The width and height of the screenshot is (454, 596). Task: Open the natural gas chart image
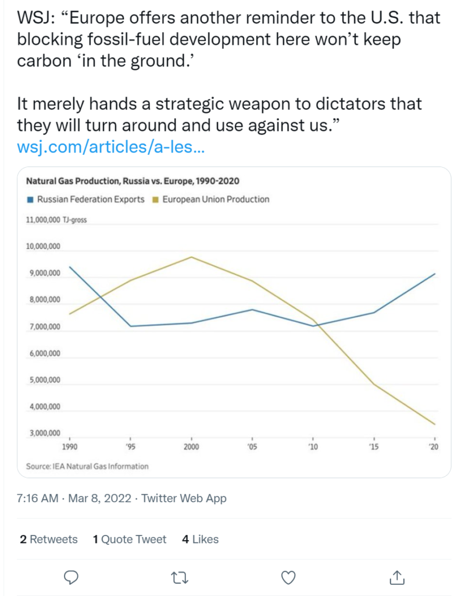(234, 322)
